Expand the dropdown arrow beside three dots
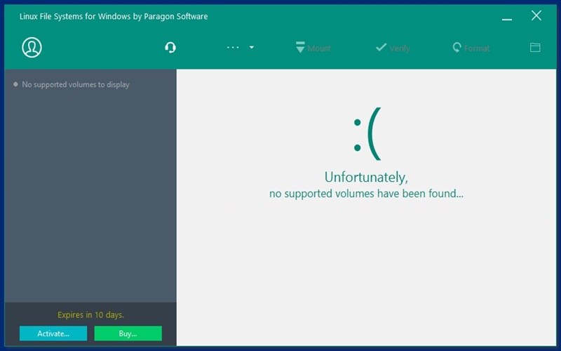561x351 pixels. (252, 48)
